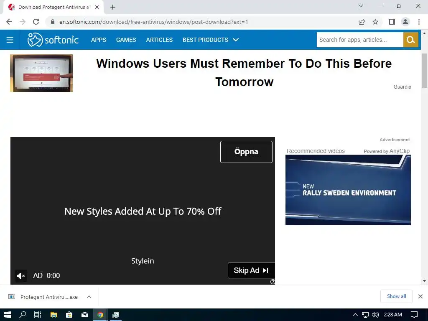Open the Mail app from taskbar
The image size is (428, 321).
coord(85,315)
